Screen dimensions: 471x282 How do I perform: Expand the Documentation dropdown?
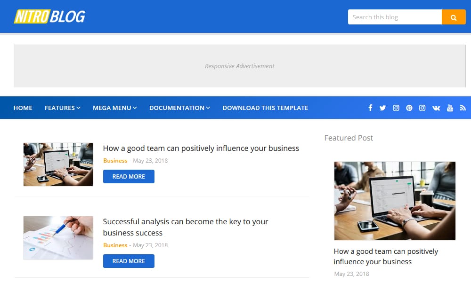pyautogui.click(x=179, y=108)
